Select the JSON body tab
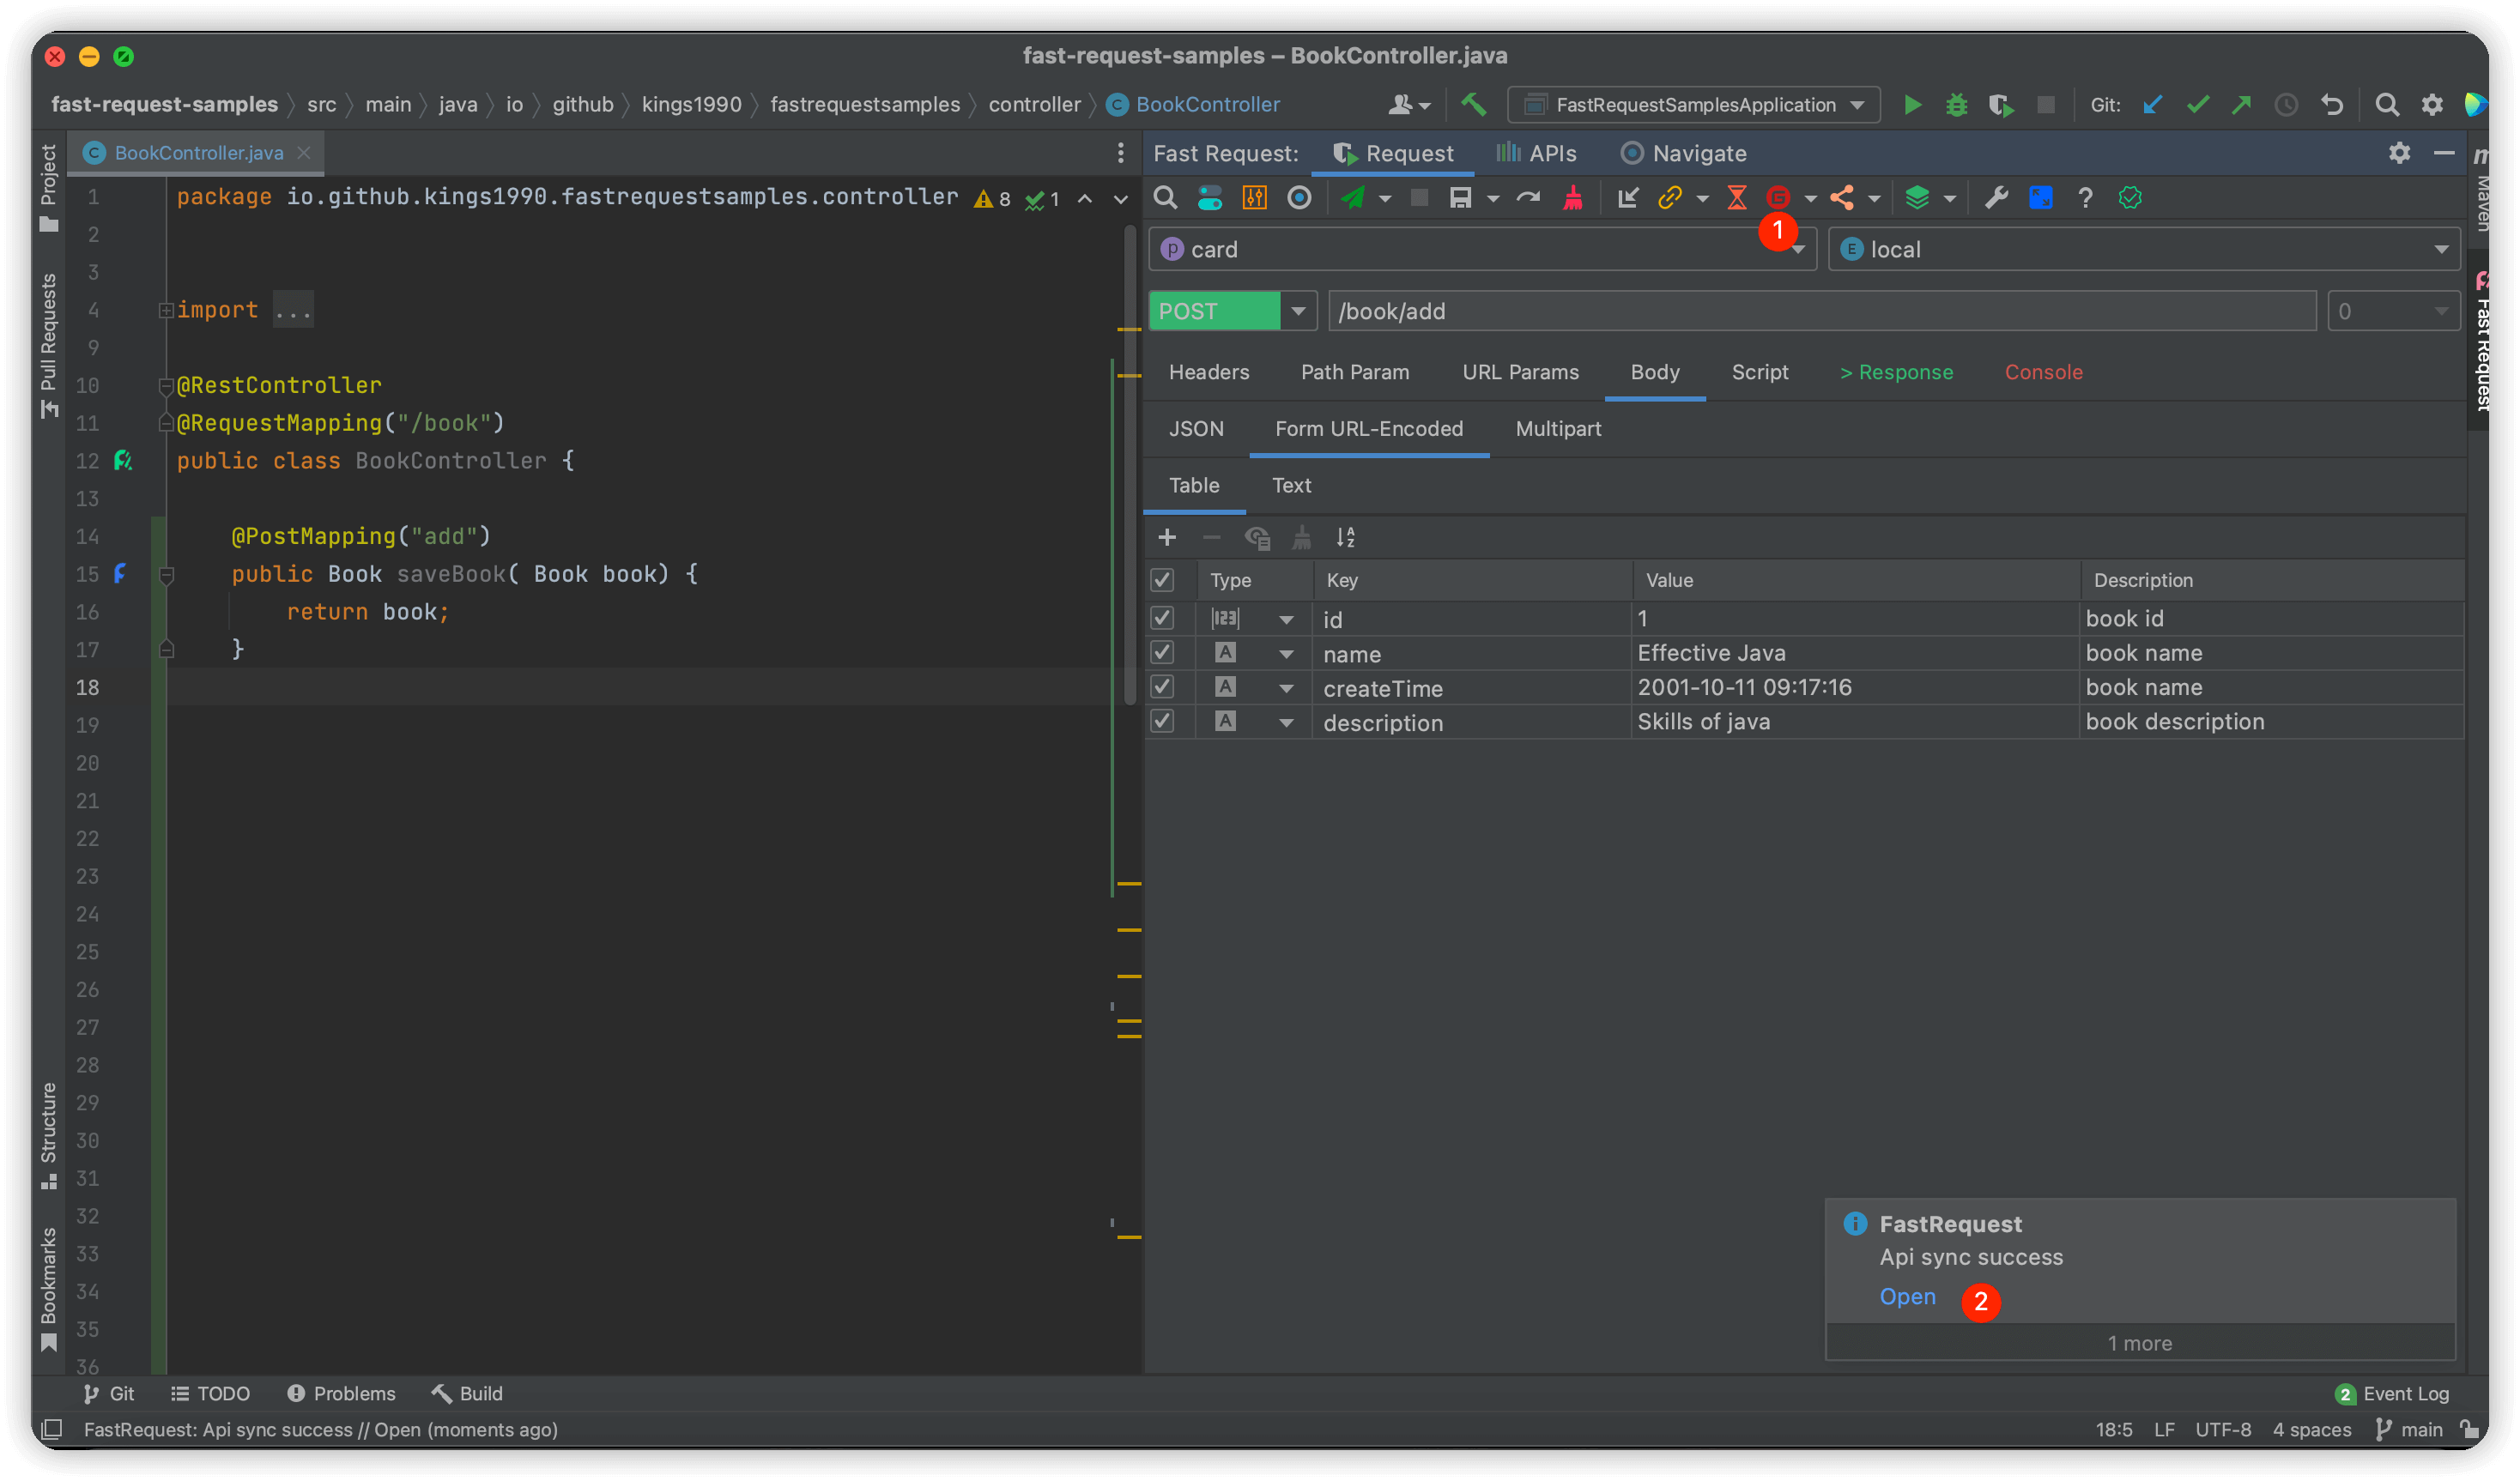Image resolution: width=2520 pixels, height=1481 pixels. [x=1196, y=429]
